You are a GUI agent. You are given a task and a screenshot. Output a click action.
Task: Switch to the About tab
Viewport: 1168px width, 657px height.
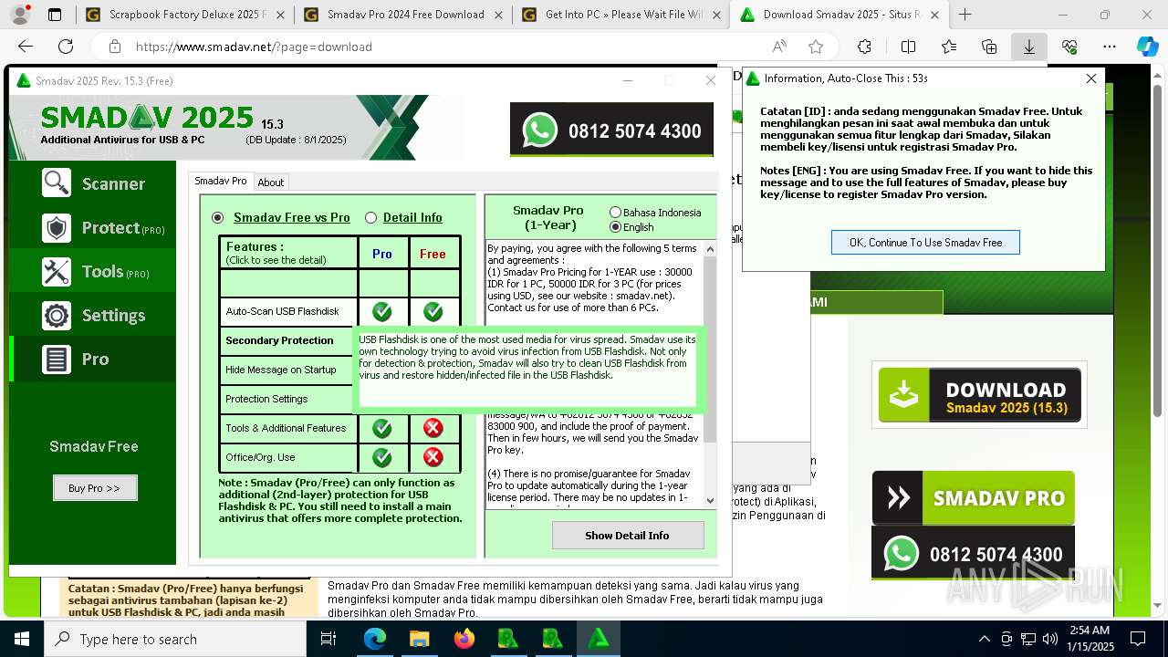click(x=271, y=182)
